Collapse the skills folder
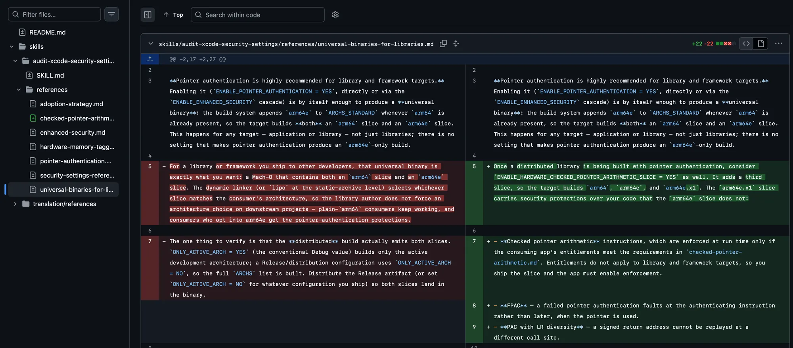This screenshot has height=348, width=793. (x=11, y=46)
